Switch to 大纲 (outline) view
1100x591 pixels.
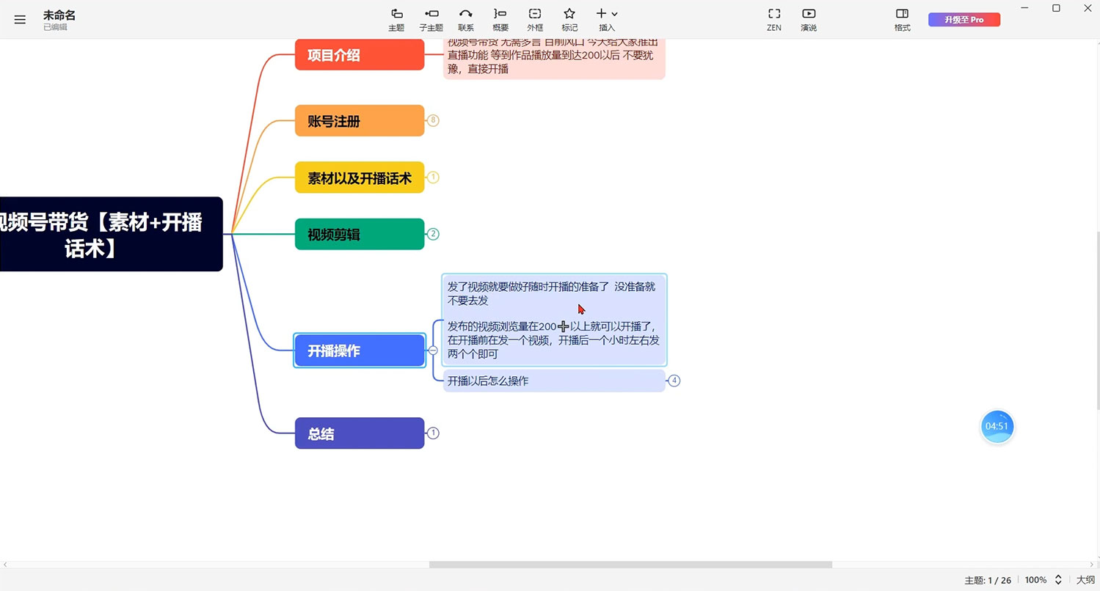coord(1085,580)
